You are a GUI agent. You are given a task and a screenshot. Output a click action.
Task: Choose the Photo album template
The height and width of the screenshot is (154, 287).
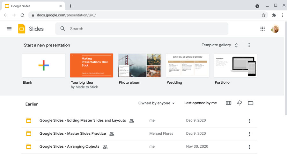click(x=139, y=66)
